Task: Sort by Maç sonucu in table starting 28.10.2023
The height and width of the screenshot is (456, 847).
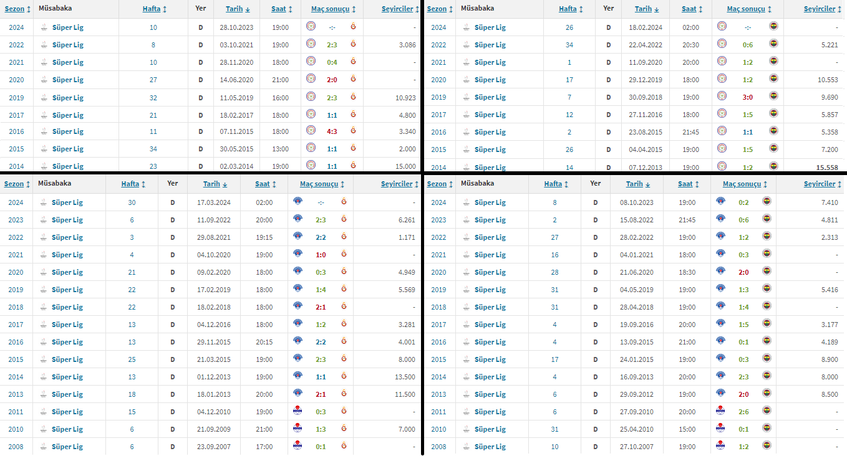Action: (333, 9)
